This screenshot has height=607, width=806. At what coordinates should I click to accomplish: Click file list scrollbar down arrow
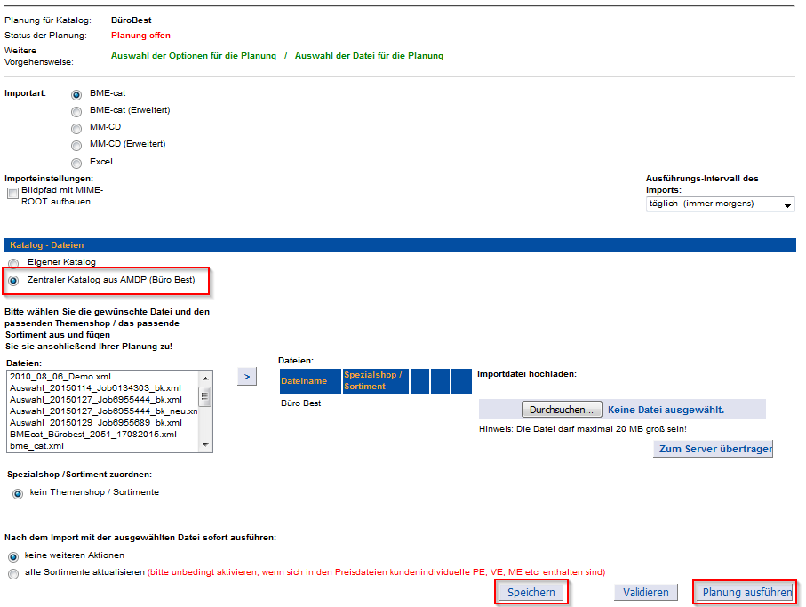pyautogui.click(x=205, y=445)
